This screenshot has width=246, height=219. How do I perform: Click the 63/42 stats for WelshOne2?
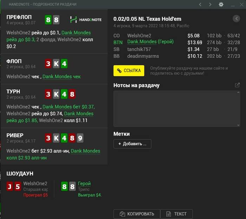tap(234, 36)
